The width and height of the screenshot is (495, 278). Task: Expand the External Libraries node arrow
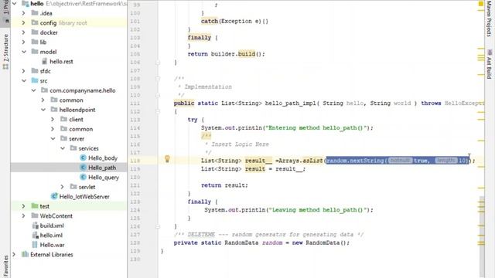tap(14, 254)
